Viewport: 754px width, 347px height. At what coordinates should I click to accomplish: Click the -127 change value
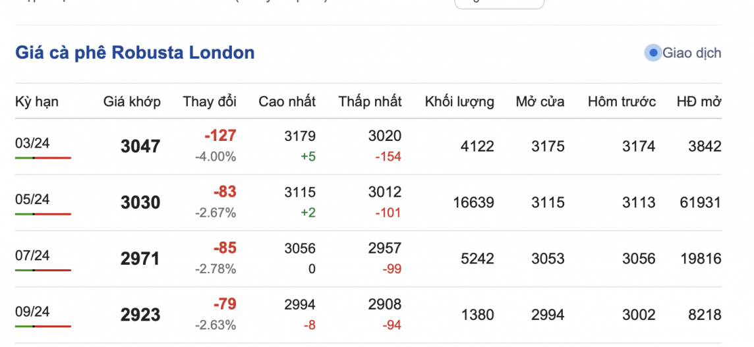tap(220, 136)
